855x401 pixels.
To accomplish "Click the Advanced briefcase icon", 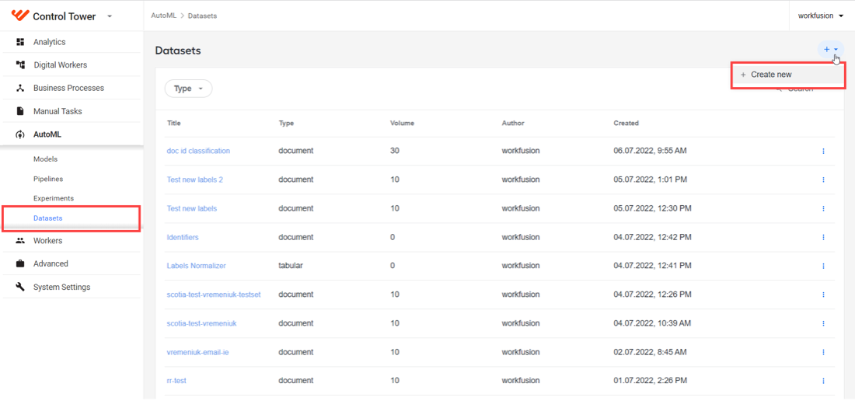I will (21, 263).
